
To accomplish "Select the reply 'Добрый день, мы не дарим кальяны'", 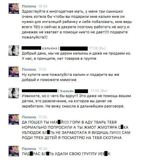I will [76, 56].
